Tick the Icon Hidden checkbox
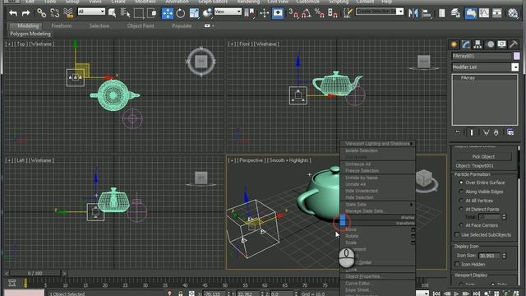This screenshot has width=526, height=296. 457,265
